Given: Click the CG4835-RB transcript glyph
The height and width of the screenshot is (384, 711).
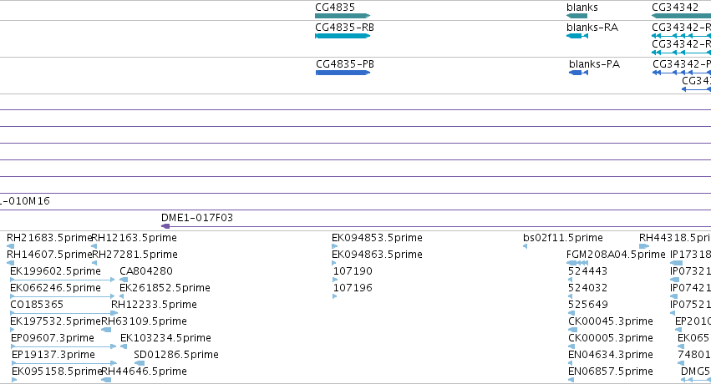Looking at the screenshot, I should [343, 36].
